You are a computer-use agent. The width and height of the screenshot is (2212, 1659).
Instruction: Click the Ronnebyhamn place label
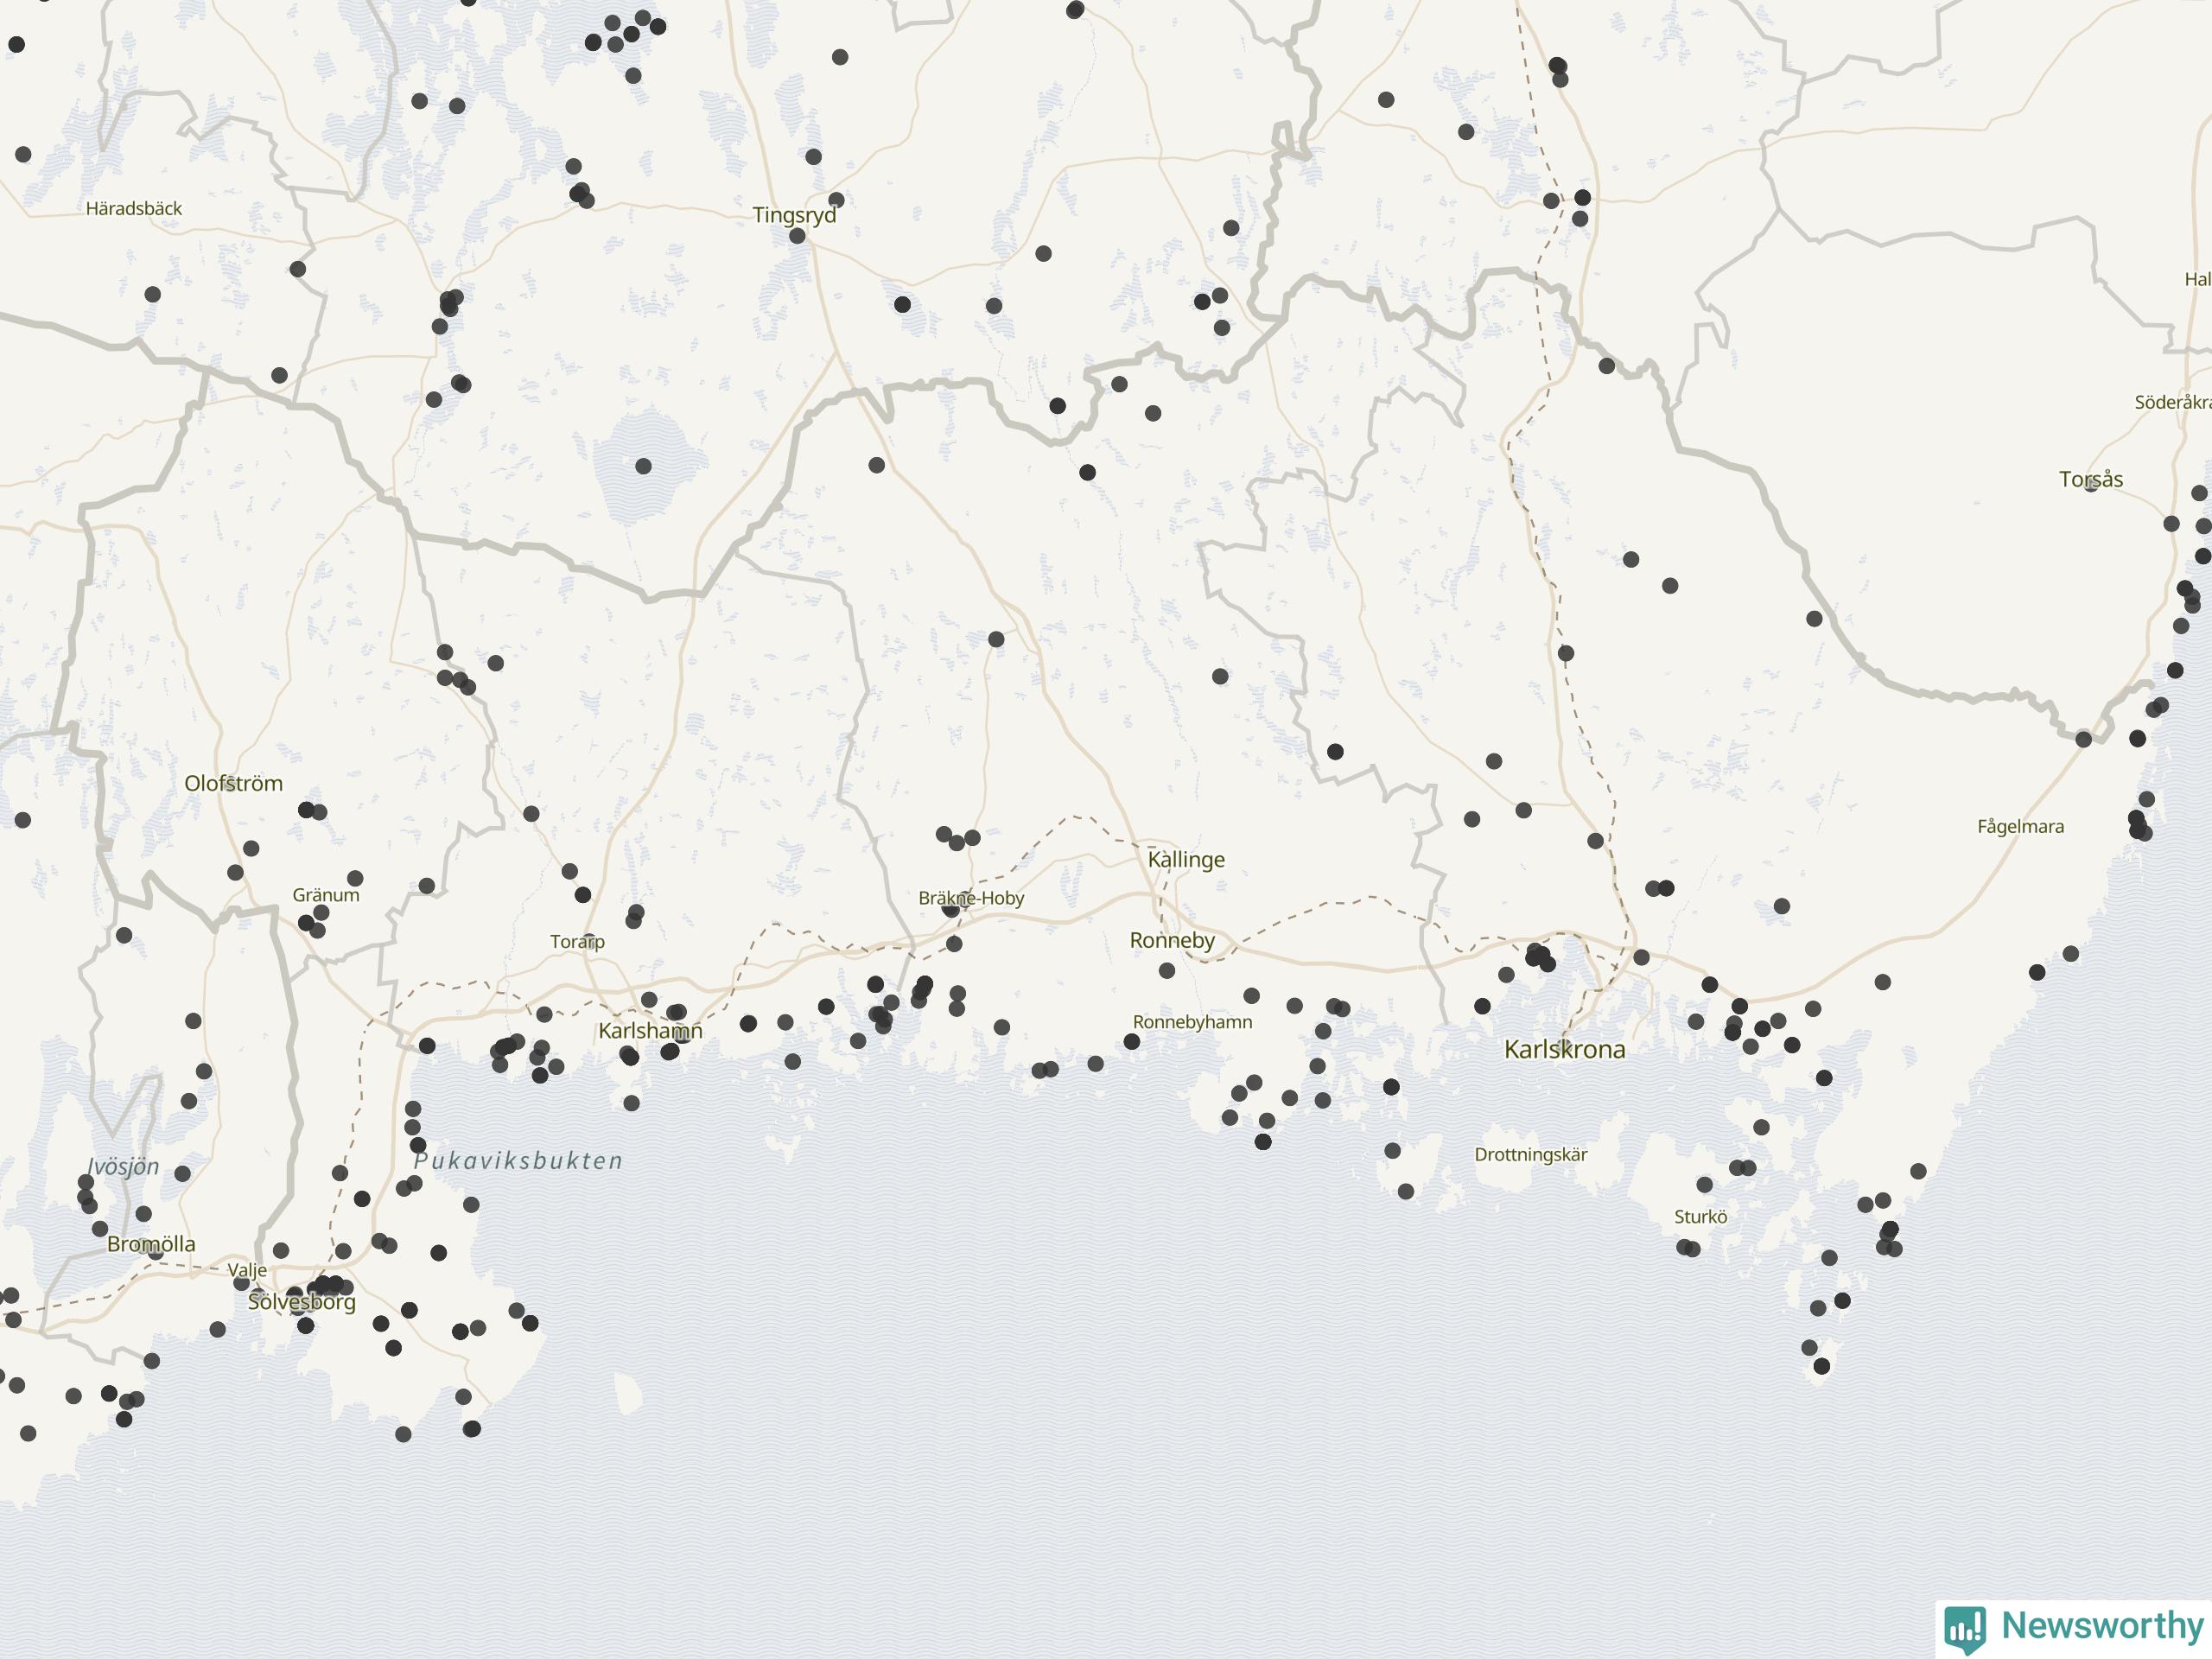pyautogui.click(x=1192, y=1022)
